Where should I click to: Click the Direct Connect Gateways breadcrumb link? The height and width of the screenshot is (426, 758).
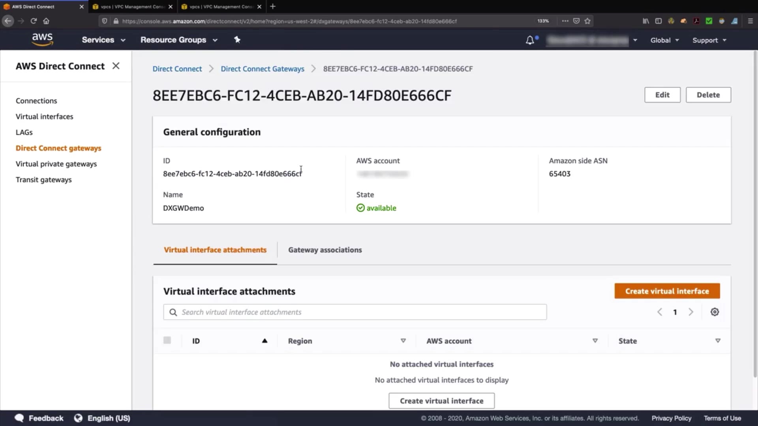click(x=262, y=69)
